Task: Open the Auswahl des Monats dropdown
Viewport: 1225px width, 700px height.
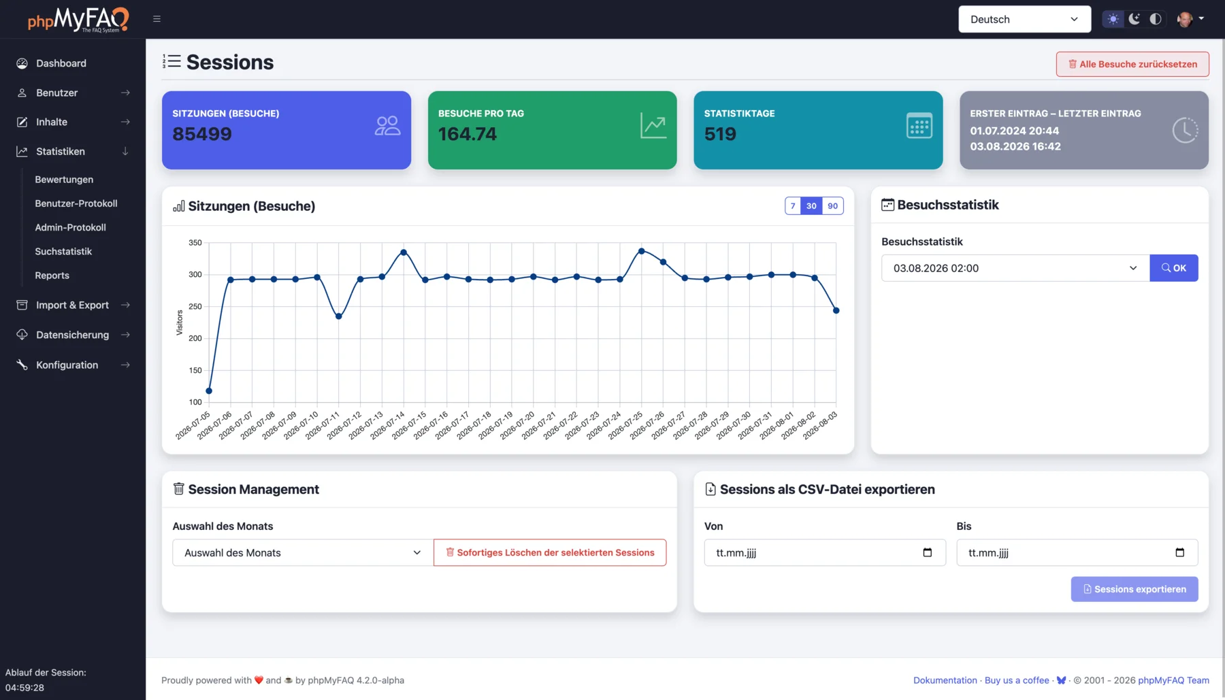Action: (x=303, y=552)
